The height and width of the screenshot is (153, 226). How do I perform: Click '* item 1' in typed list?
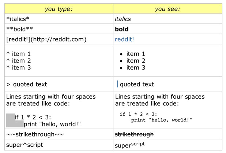(19, 54)
